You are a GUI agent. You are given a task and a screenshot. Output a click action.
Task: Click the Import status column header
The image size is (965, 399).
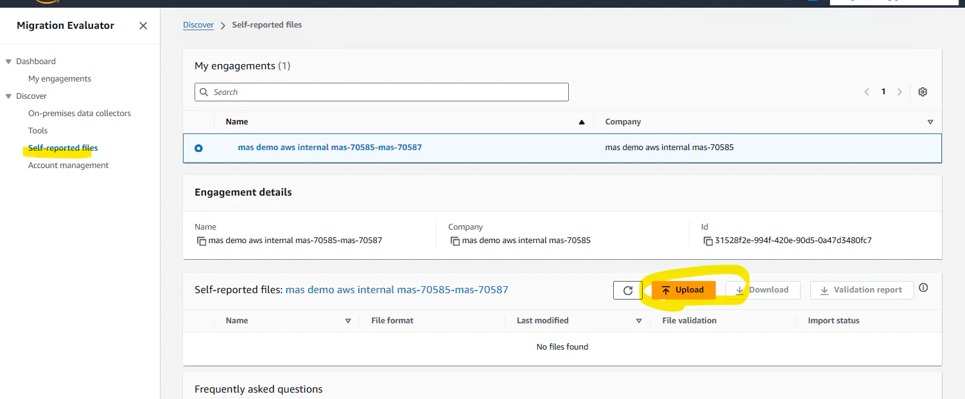pos(833,321)
